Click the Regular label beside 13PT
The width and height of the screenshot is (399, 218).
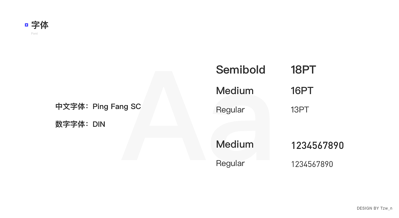(x=230, y=110)
